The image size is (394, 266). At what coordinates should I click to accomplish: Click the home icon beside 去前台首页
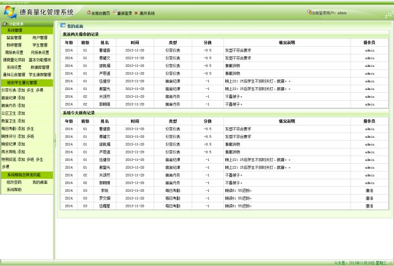pos(89,12)
